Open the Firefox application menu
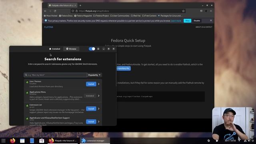This screenshot has height=144, width=256. click(211, 11)
